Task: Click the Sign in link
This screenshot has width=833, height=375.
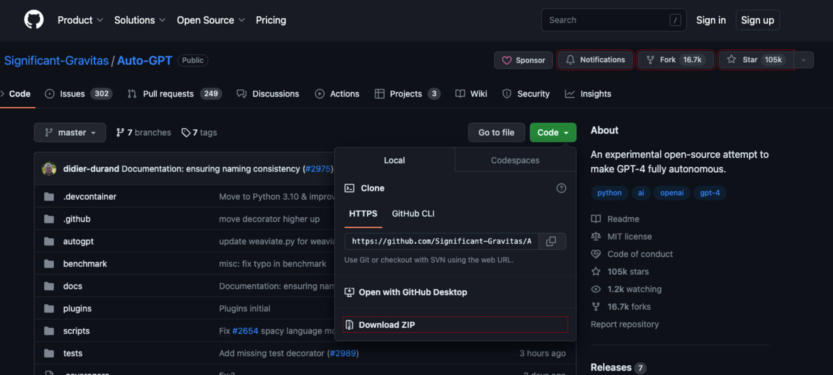Action: click(x=711, y=20)
